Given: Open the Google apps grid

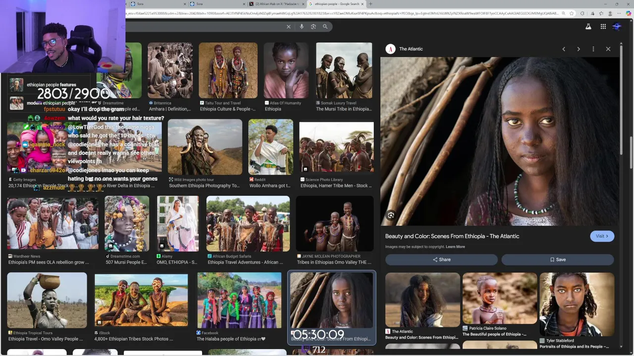Looking at the screenshot, I should click(x=603, y=27).
